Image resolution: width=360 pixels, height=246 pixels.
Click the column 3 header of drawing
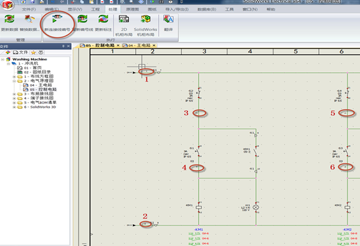204,52
